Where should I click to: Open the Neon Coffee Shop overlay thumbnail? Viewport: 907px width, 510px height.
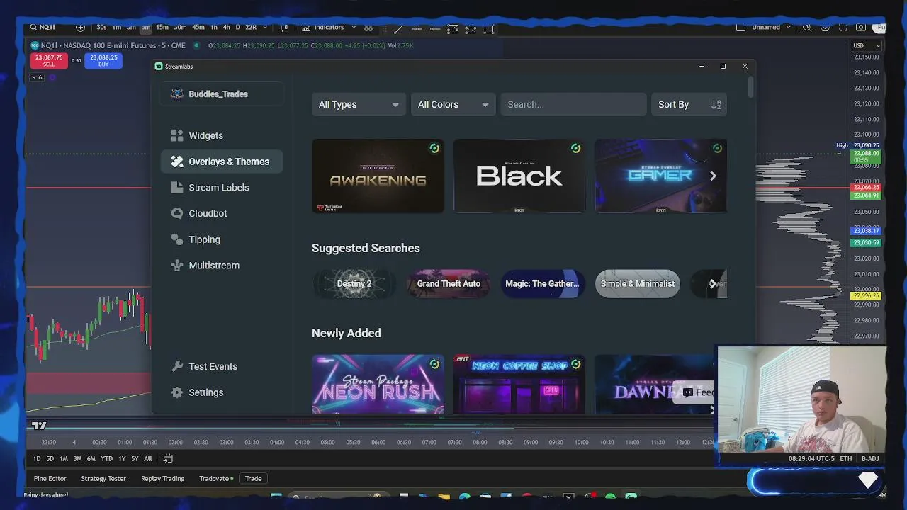tap(519, 384)
